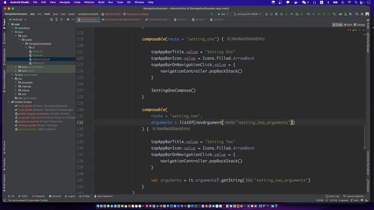Collapse the Gradle Scripts node
374x210 pixels.
coord(9,102)
